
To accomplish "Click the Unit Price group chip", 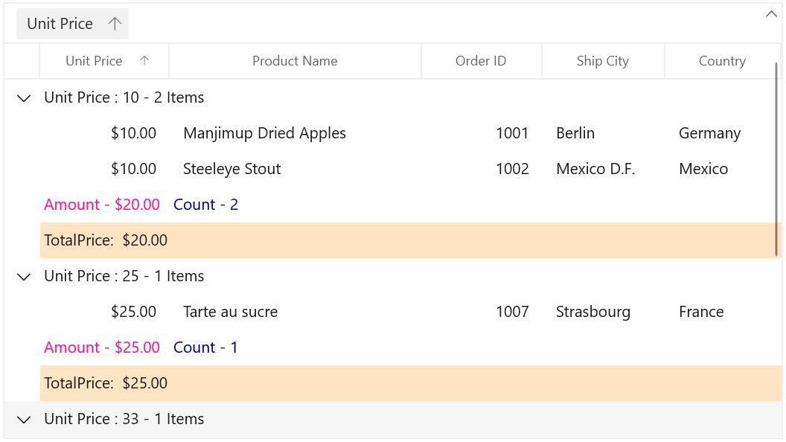I will [x=72, y=24].
